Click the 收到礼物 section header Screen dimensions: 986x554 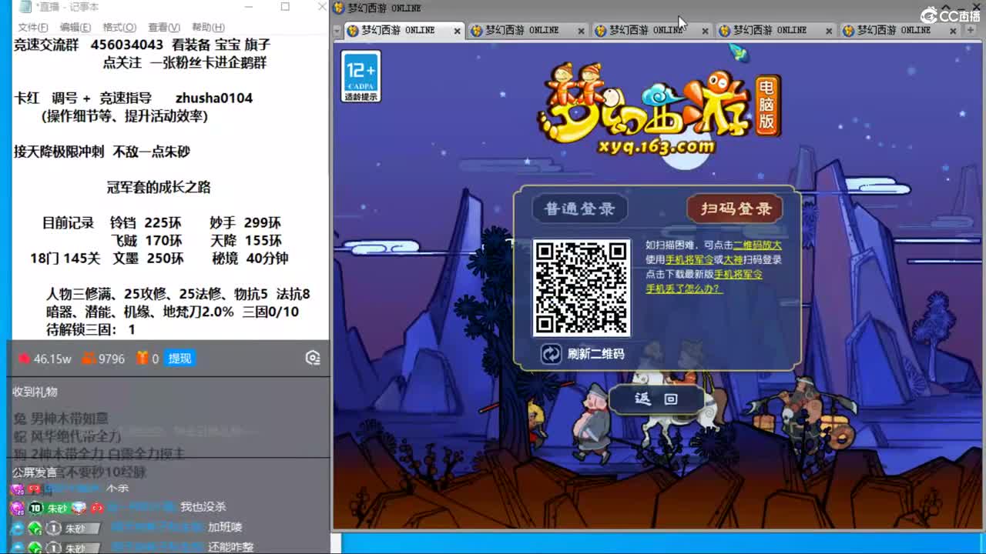35,392
